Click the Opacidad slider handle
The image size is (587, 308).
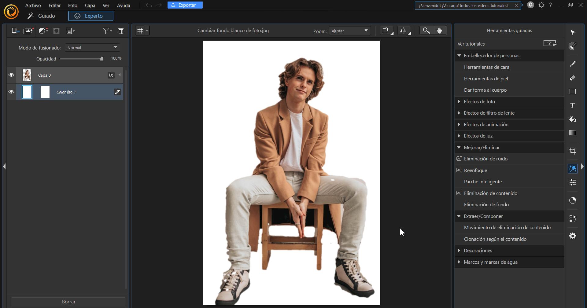tap(102, 58)
